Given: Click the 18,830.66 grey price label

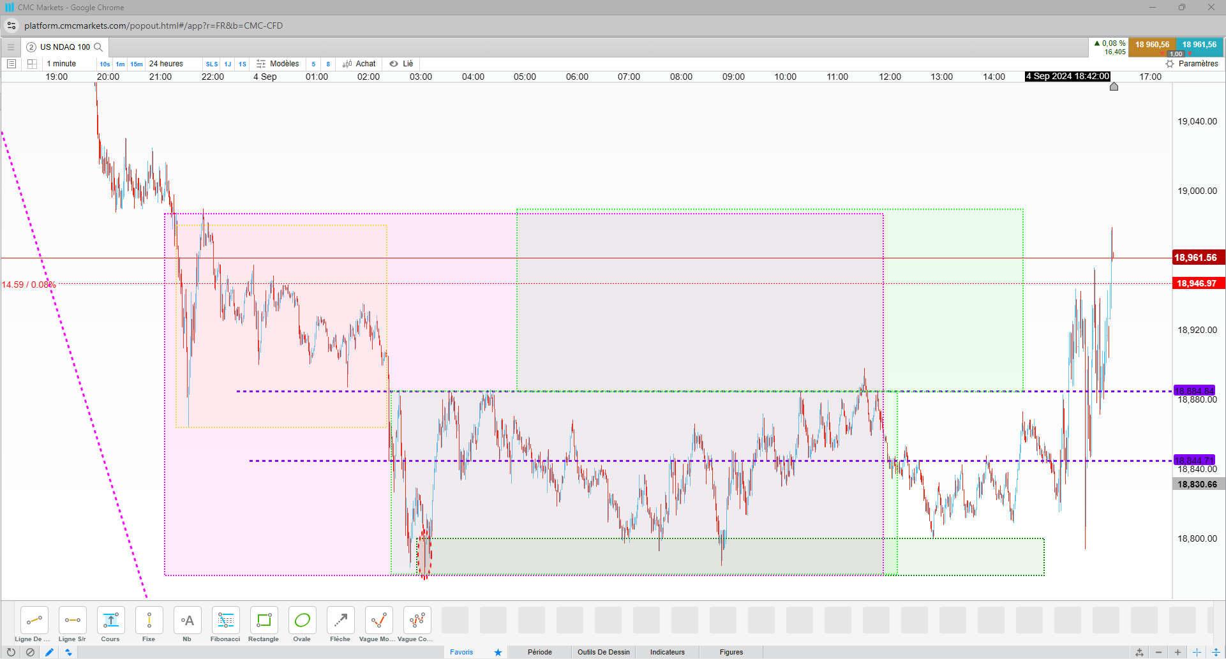Looking at the screenshot, I should pos(1198,484).
